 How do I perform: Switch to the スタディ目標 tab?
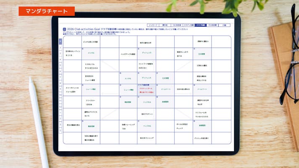[187, 25]
